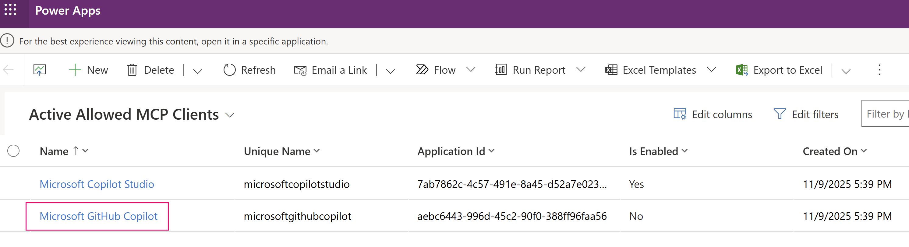Click the Delete trash can icon
Screen dimensions: 909x247
coord(132,70)
